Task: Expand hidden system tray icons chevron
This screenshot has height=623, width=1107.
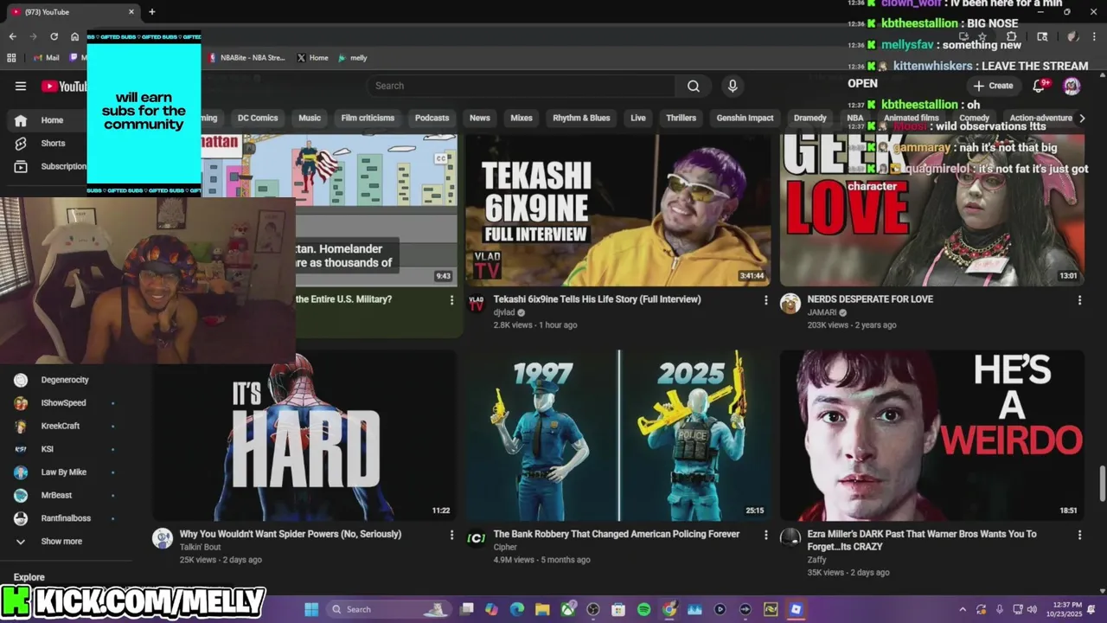Action: point(962,609)
